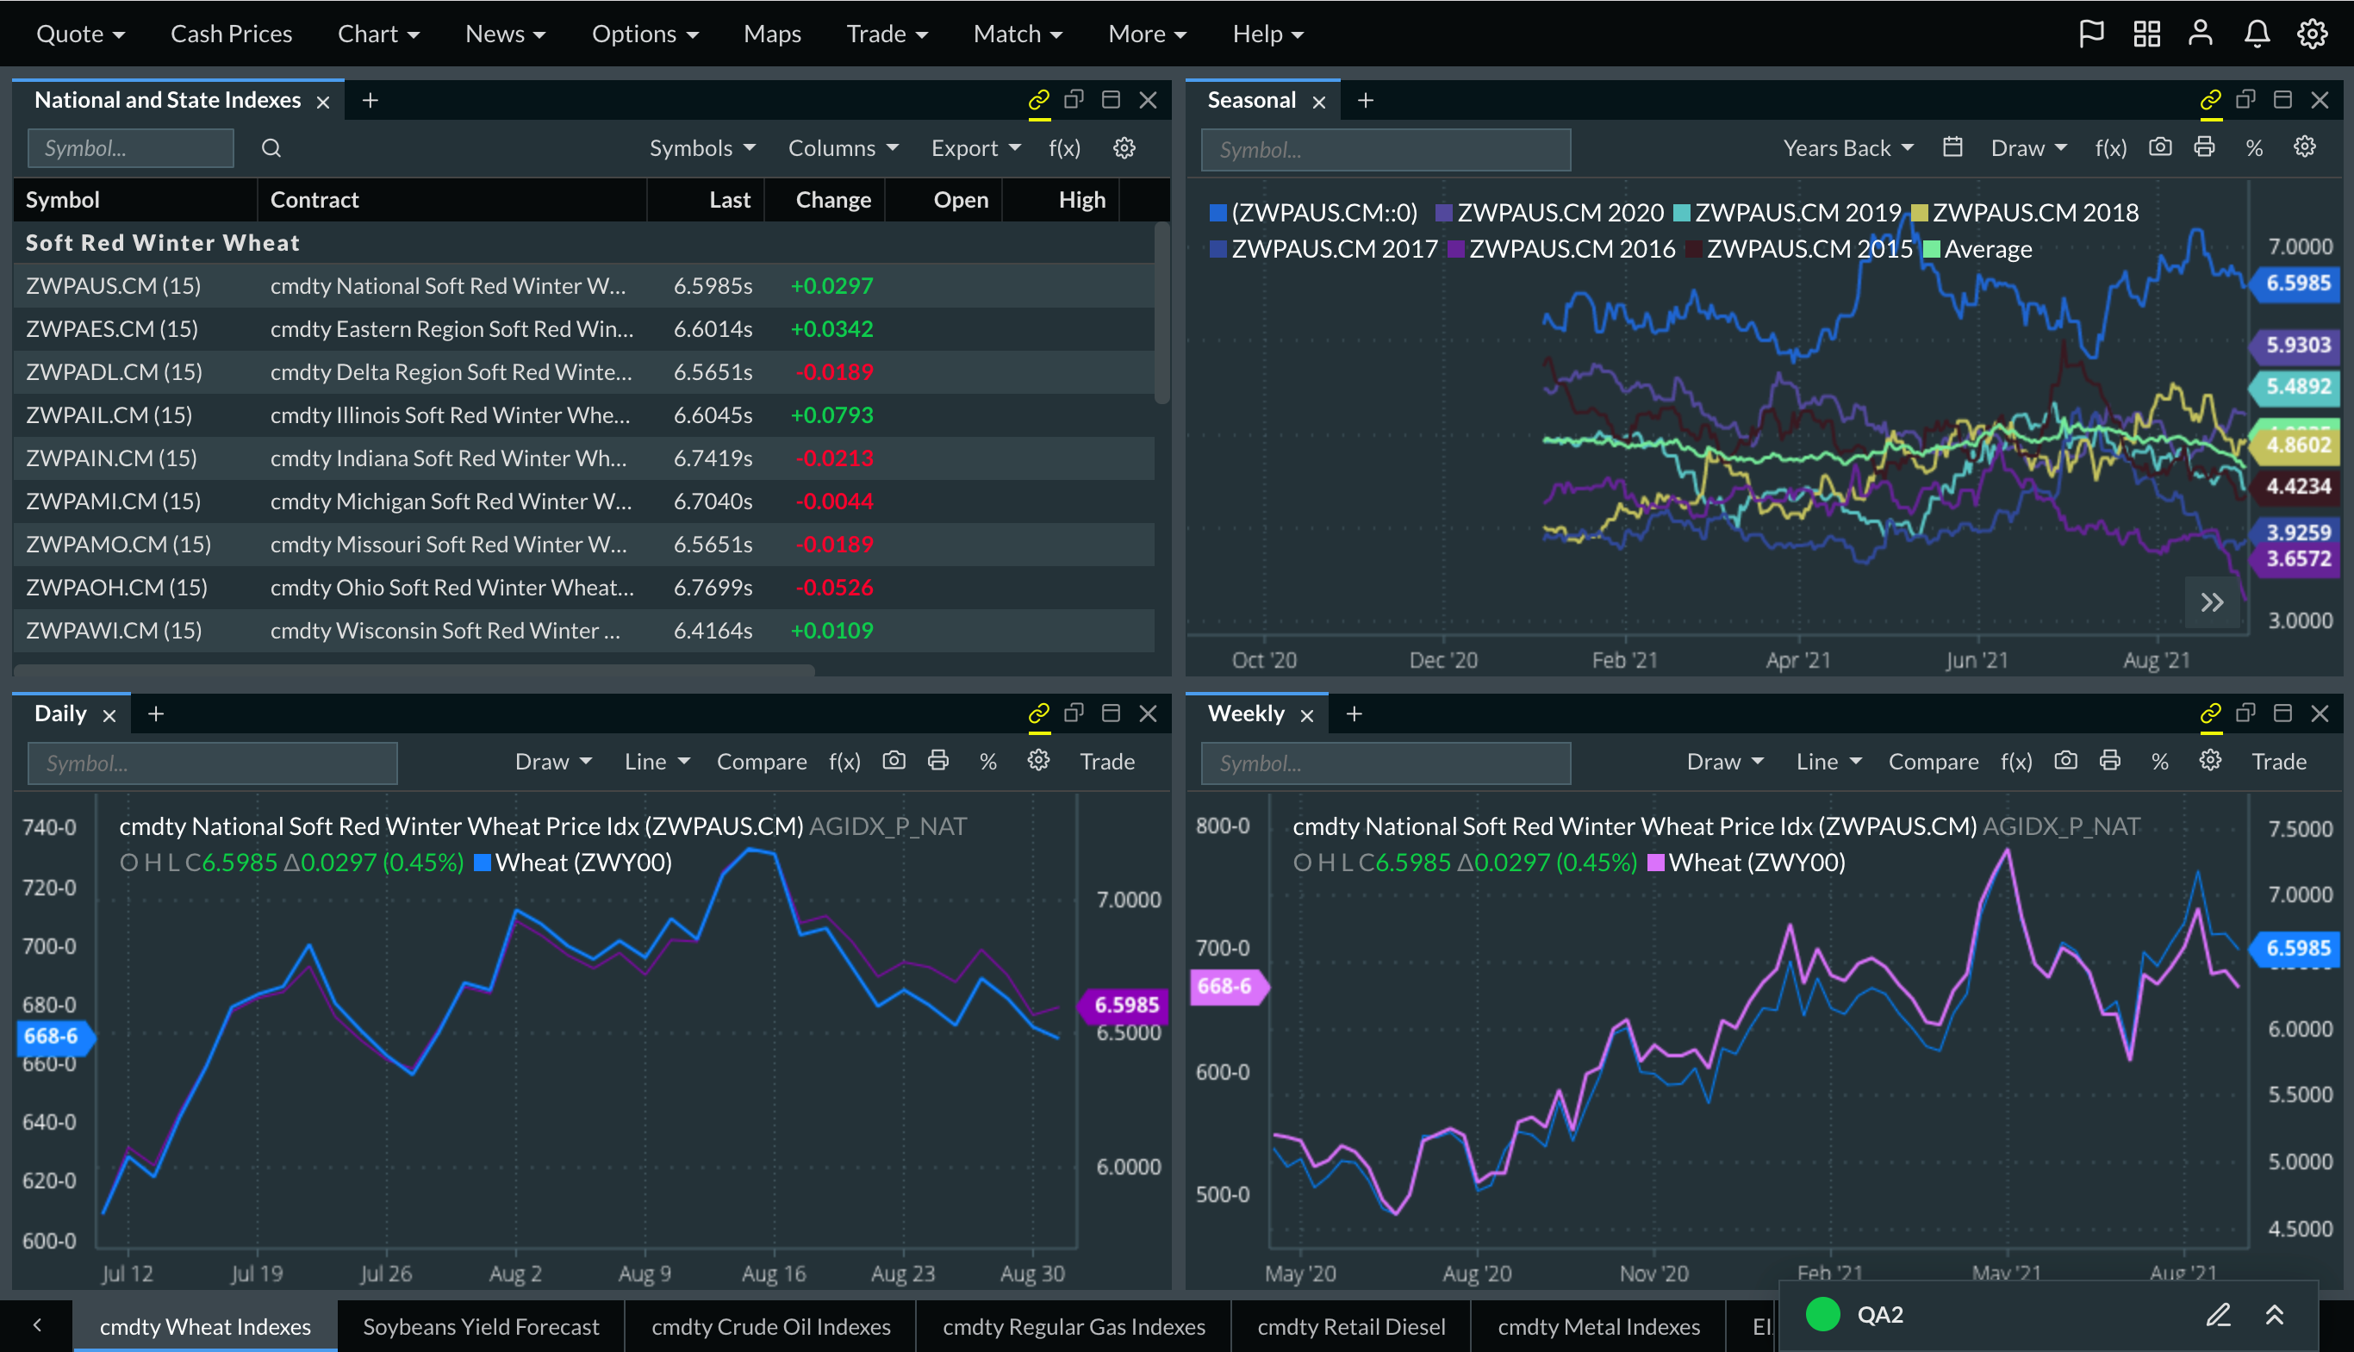Open the Years Back dropdown in Seasonal panel
2354x1352 pixels.
1843,147
